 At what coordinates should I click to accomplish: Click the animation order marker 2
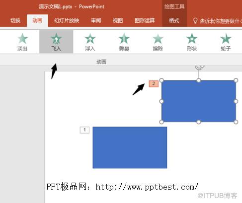click(154, 84)
